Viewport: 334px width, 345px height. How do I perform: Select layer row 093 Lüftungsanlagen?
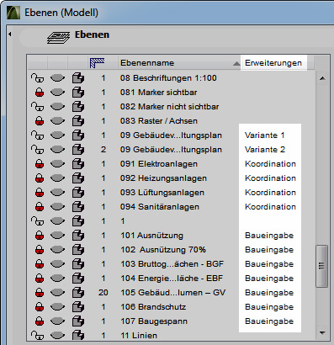[x=171, y=193]
